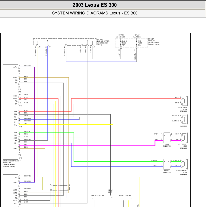
Task: Click the 'J7' junction connector label
Action: click(50, 47)
